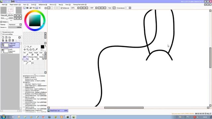Toggle the Выбранное checkbox
This screenshot has width=212, height=119.
(62, 8)
